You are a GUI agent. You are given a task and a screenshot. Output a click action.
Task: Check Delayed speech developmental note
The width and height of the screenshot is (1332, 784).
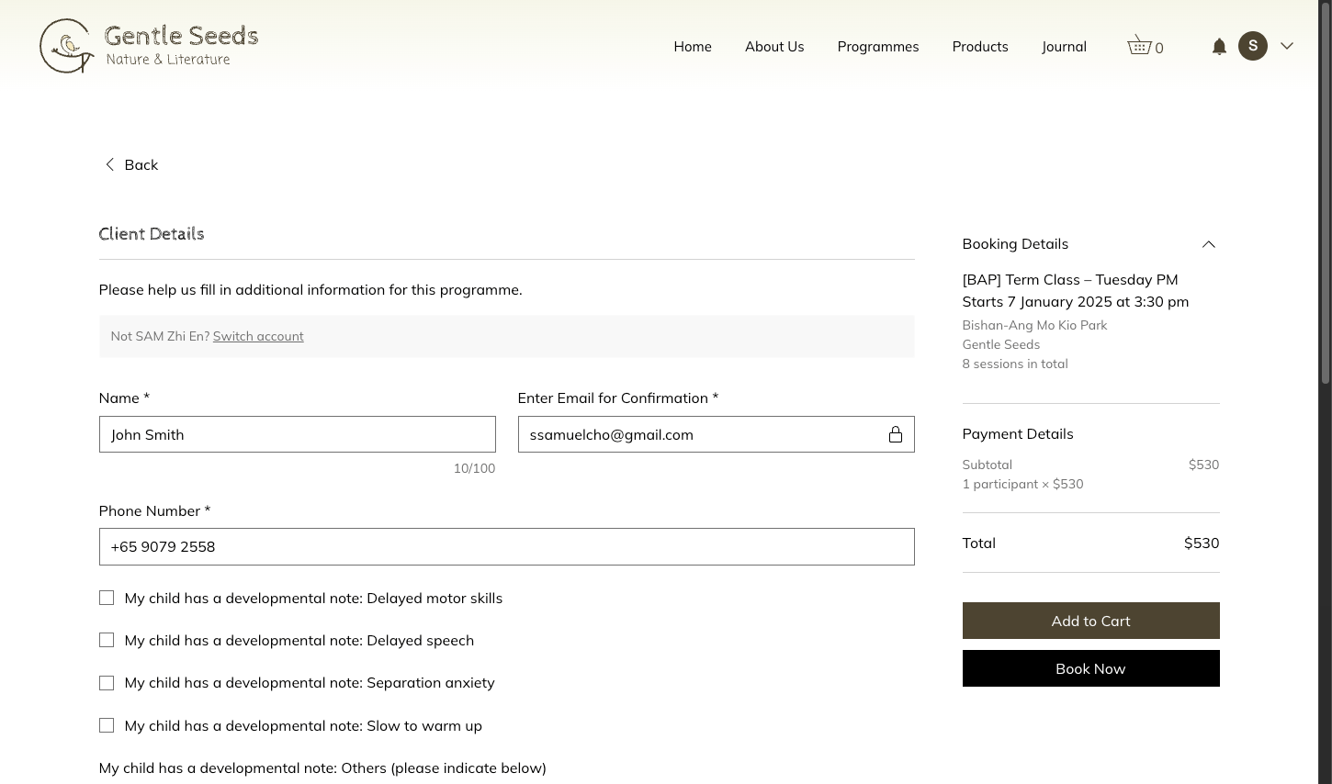[107, 640]
